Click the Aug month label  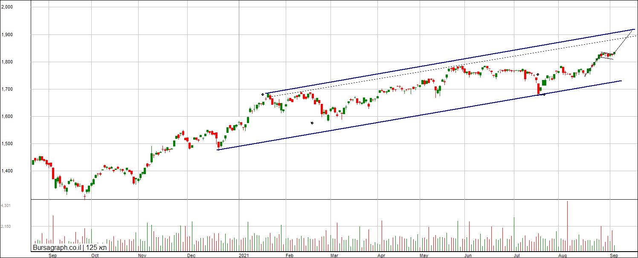pyautogui.click(x=563, y=255)
